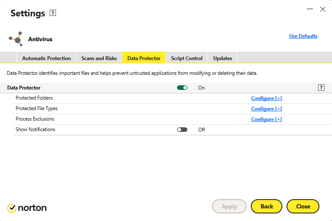Viewport: 332px width, 221px height.
Task: Click the Process Exclusions label
Action: pos(35,119)
